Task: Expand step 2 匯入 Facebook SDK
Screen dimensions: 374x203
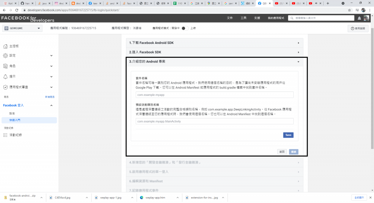Action: (x=214, y=52)
